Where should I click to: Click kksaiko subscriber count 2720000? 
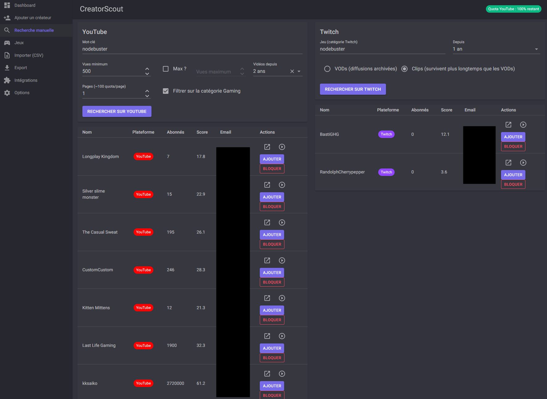click(176, 383)
